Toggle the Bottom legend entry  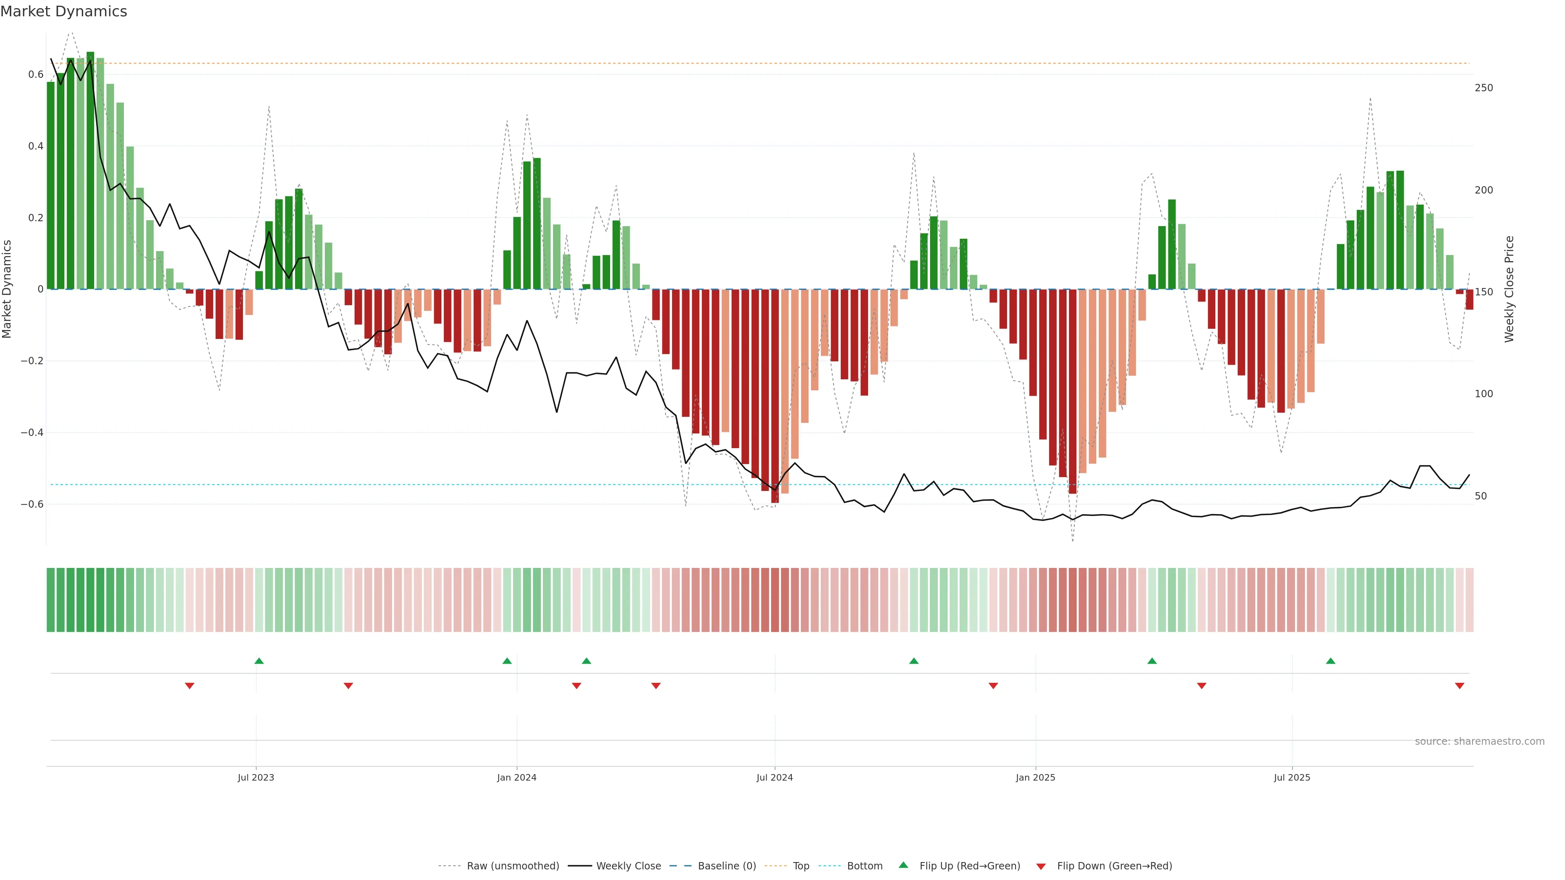[x=864, y=866]
